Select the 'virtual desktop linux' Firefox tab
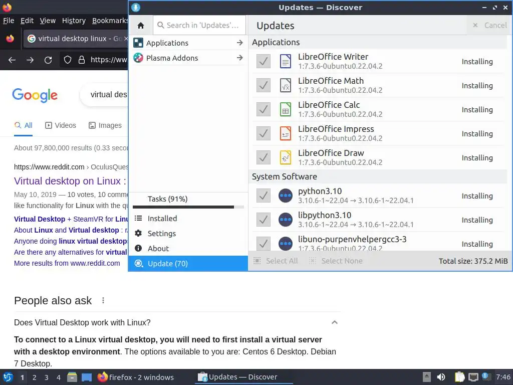Viewport: 513px width, 385px height. coord(76,39)
